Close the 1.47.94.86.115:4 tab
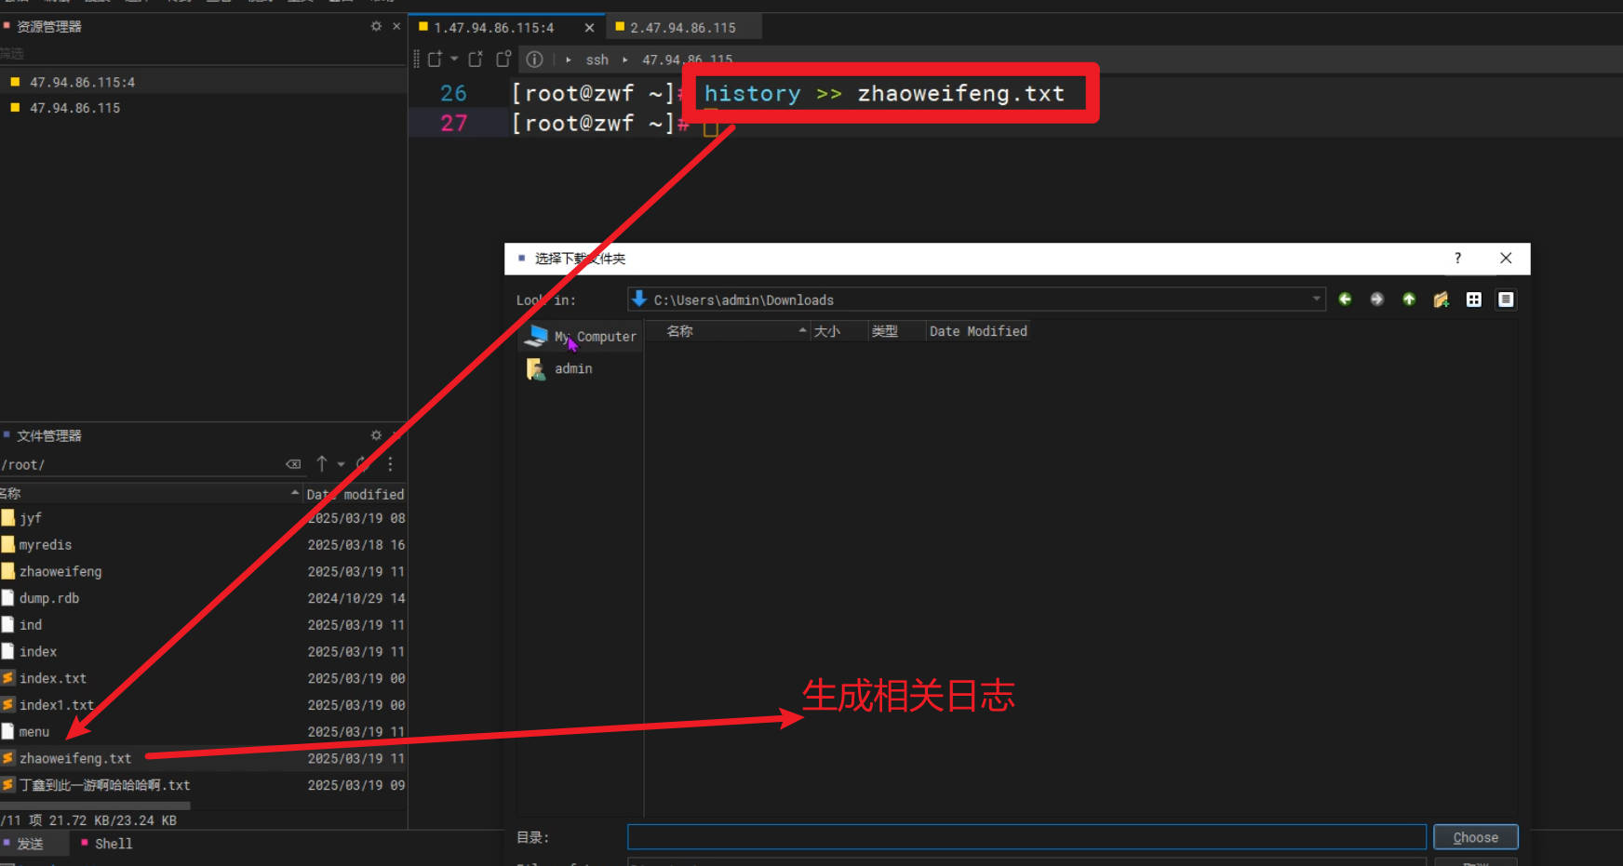This screenshot has height=866, width=1623. click(x=589, y=28)
